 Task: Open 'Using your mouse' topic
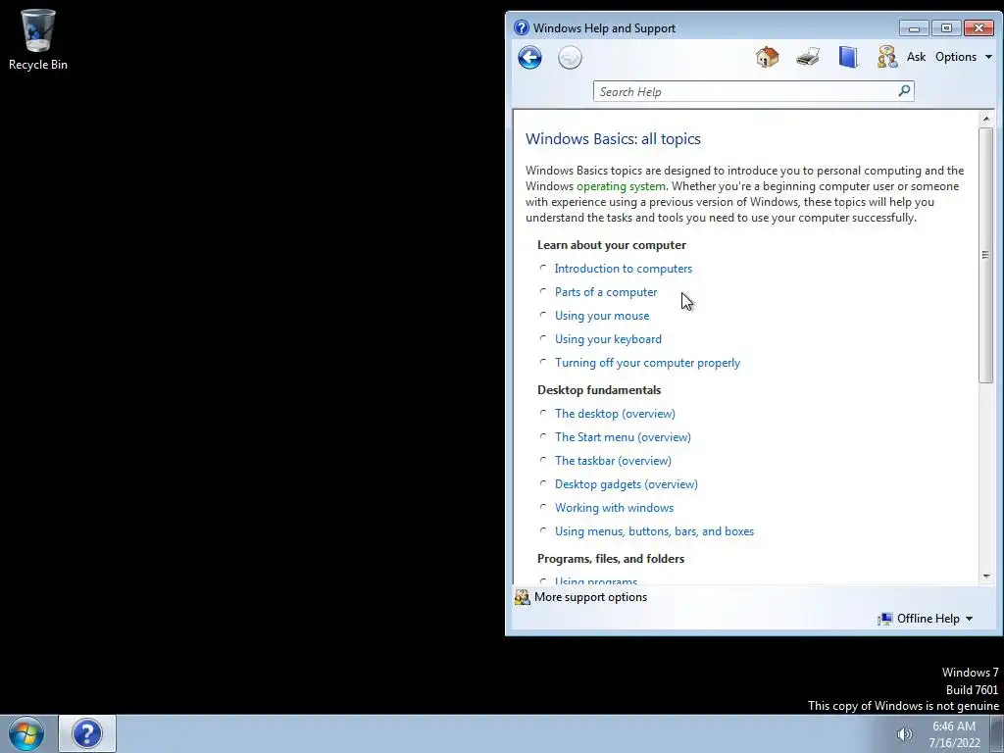[x=602, y=316]
